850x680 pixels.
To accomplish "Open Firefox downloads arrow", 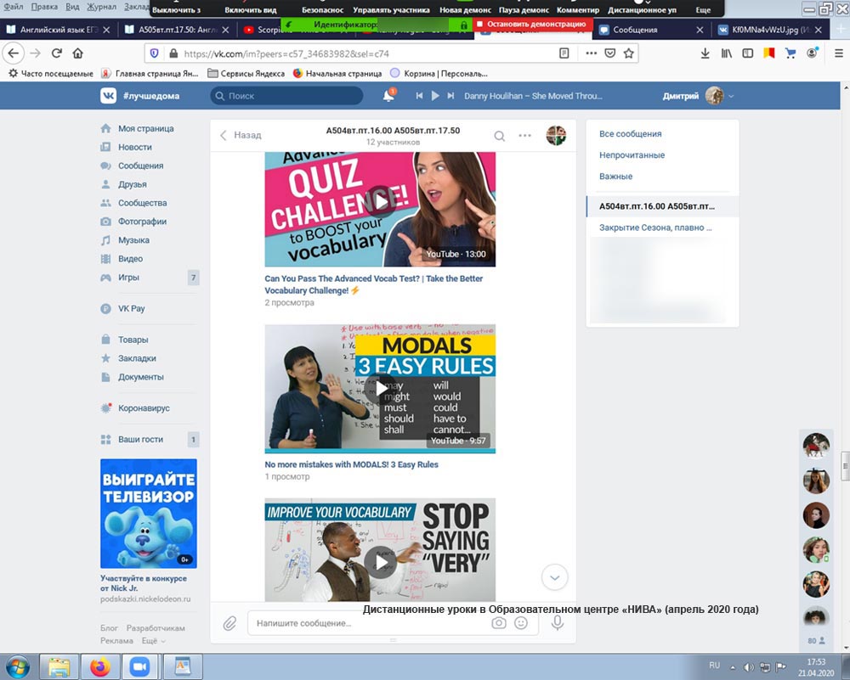I will click(705, 53).
